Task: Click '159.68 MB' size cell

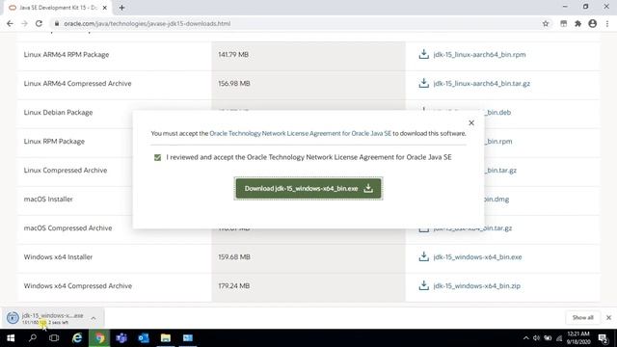Action: coord(308,257)
